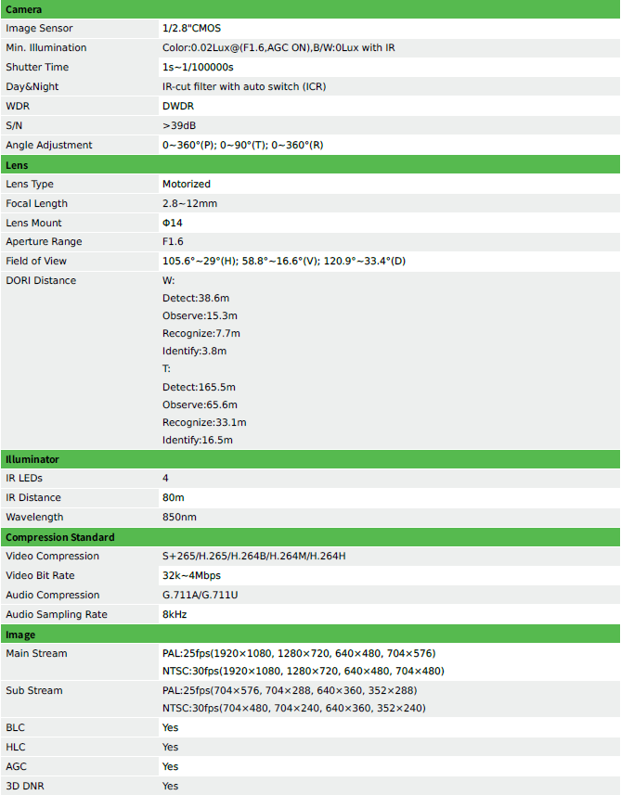Select the Video Compression codec list value
Viewport: 621px width, 795px height.
click(253, 556)
